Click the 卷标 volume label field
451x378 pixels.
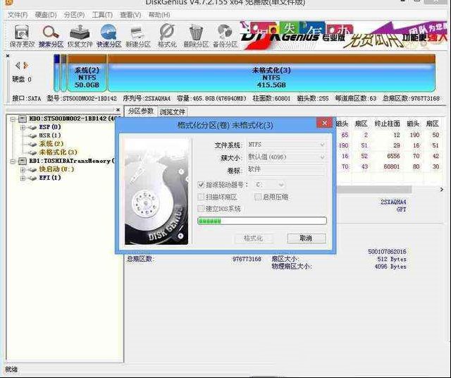[287, 170]
